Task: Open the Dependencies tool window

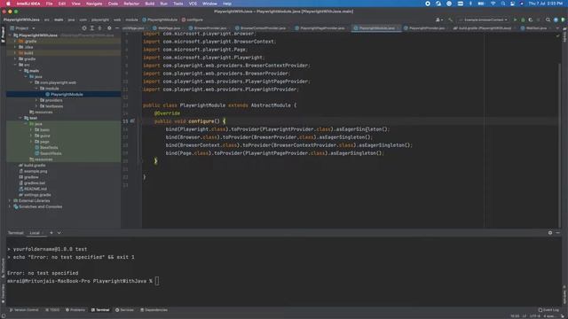Action: click(x=154, y=310)
